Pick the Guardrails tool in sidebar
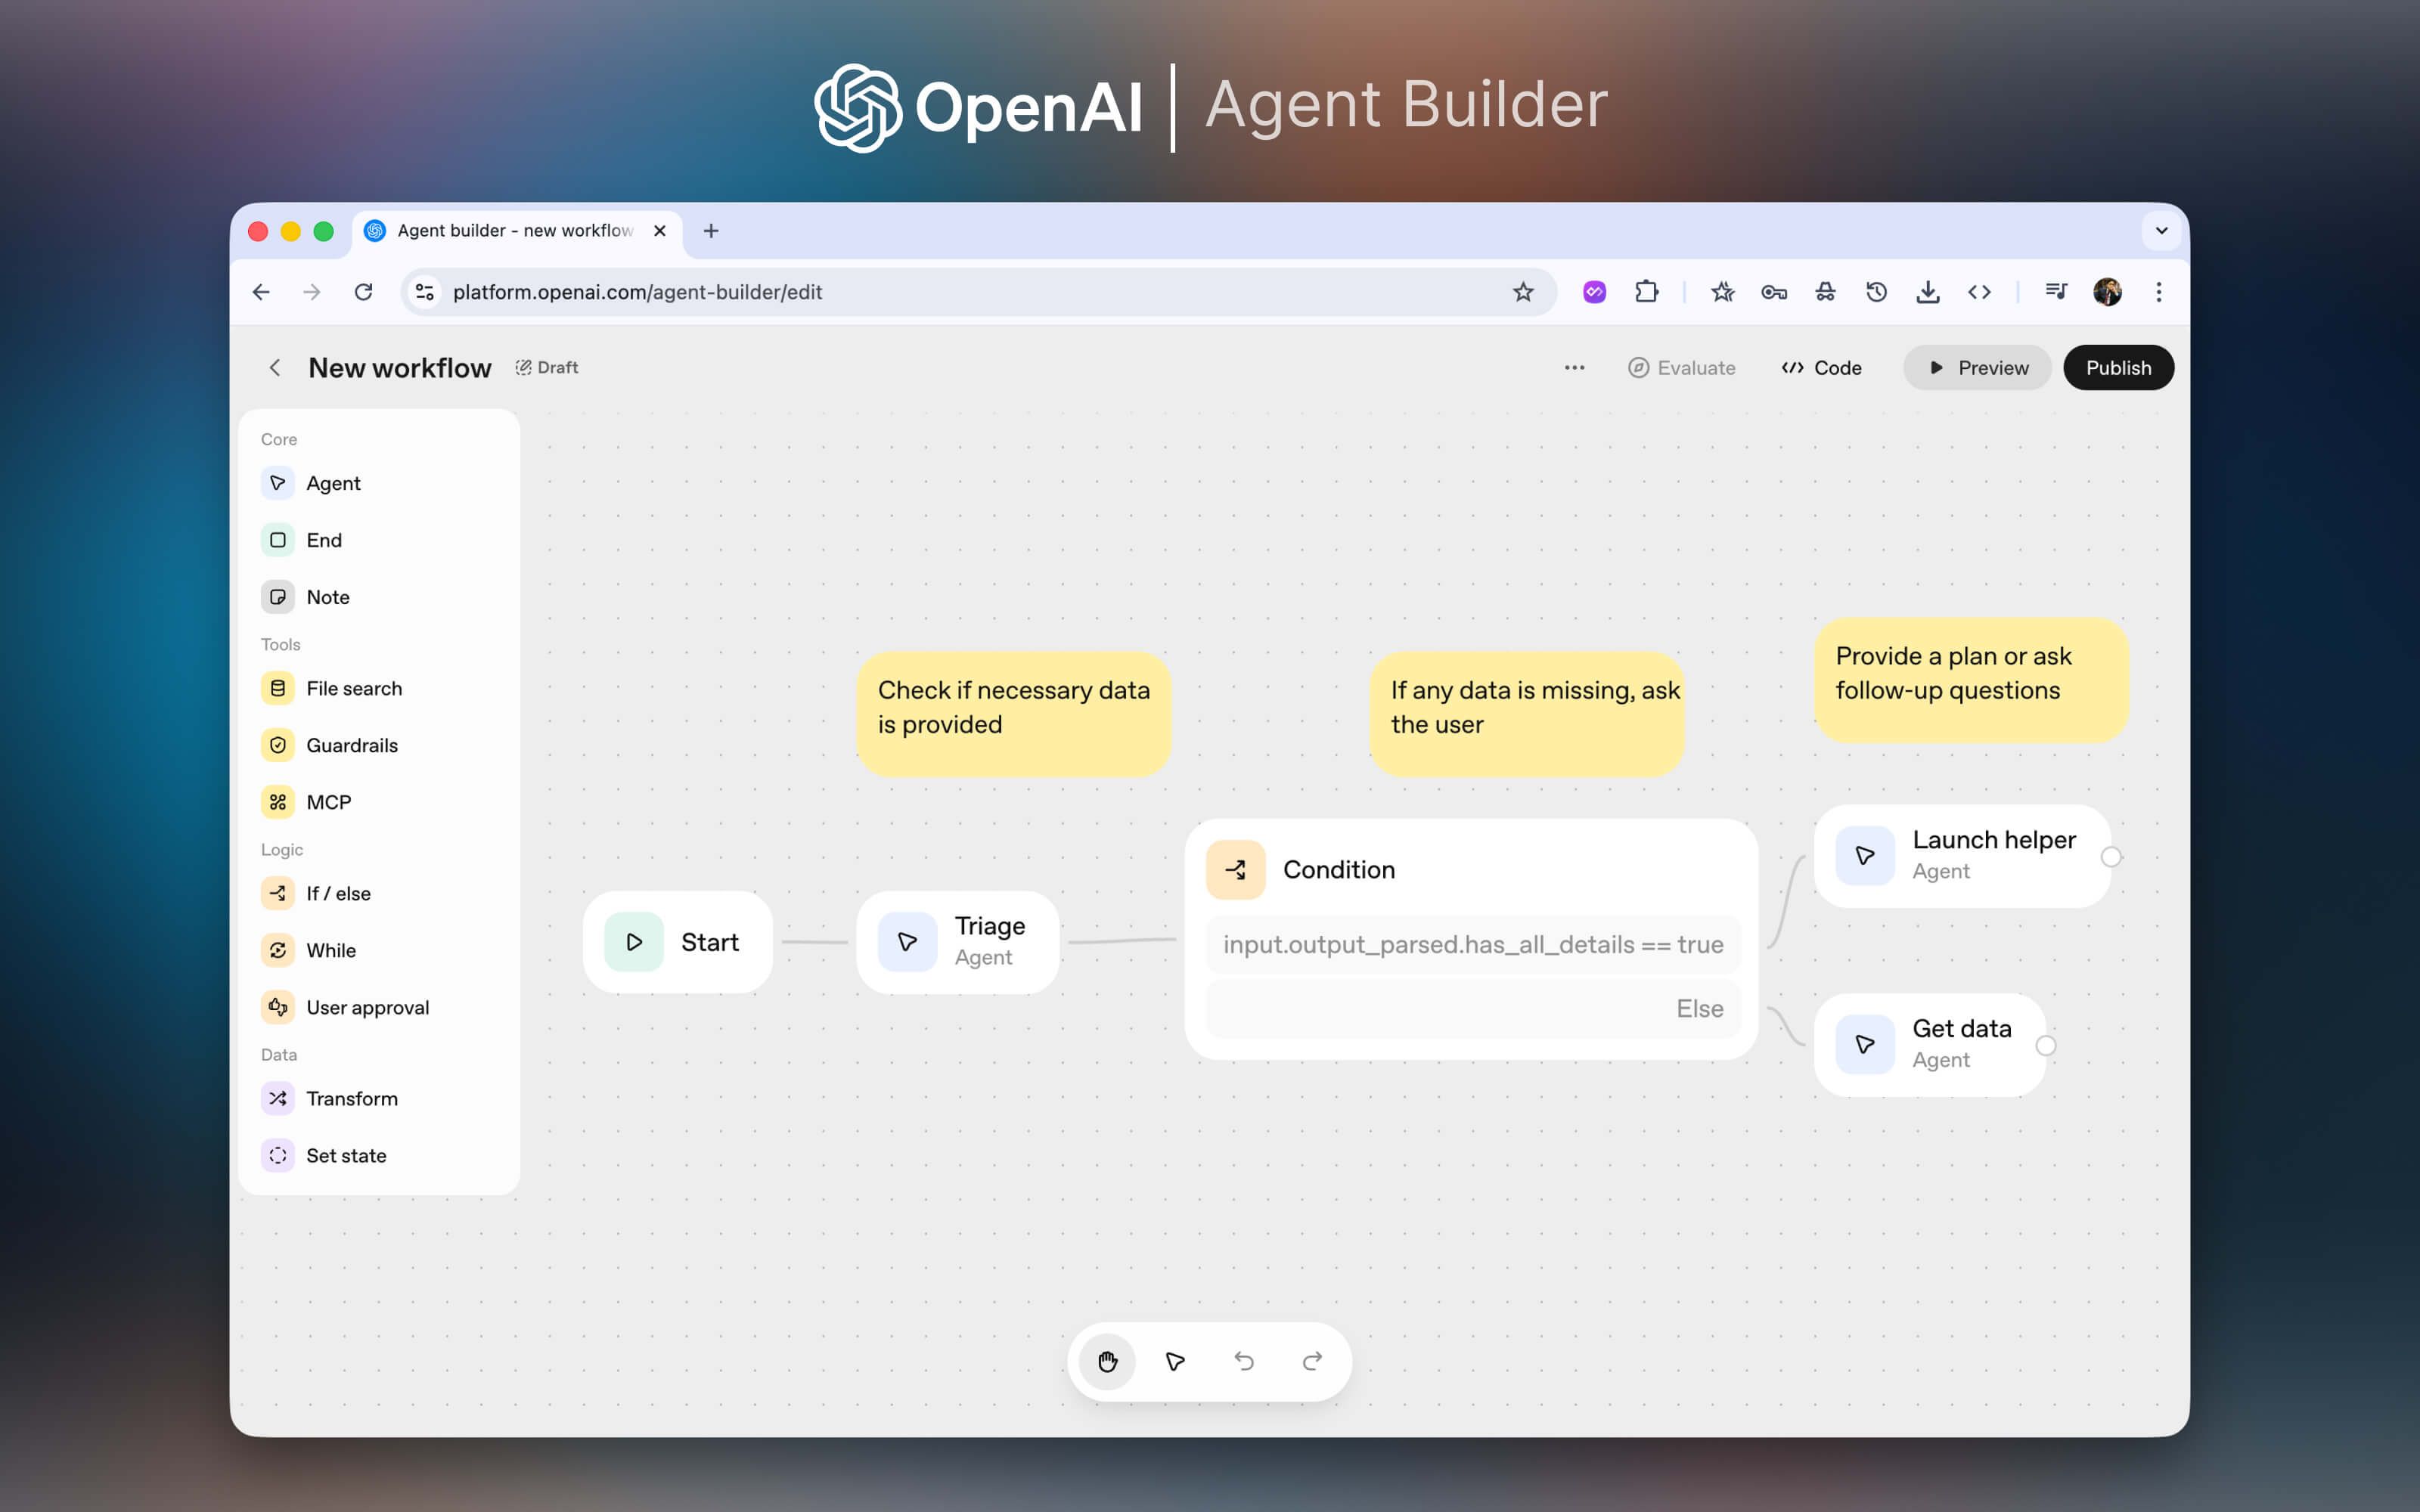Image resolution: width=2420 pixels, height=1512 pixels. click(351, 745)
